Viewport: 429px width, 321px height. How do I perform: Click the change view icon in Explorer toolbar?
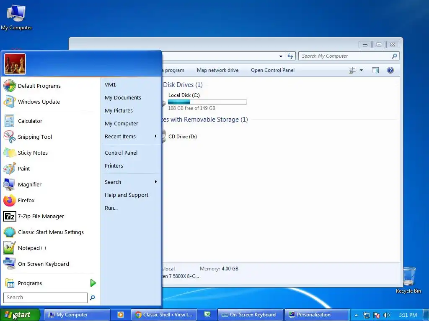[x=352, y=70]
